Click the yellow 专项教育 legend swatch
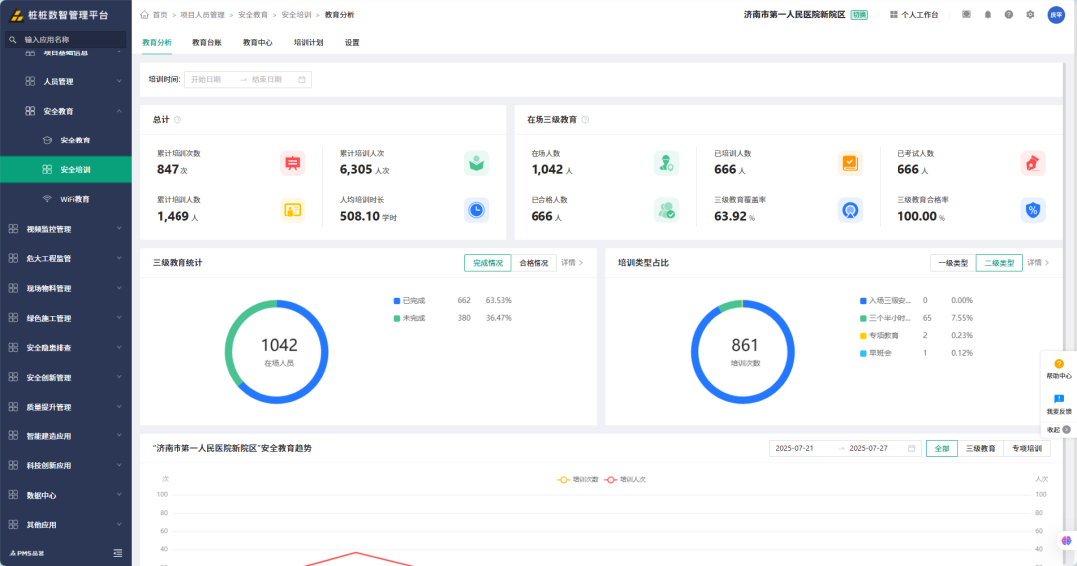Image resolution: width=1077 pixels, height=566 pixels. (863, 336)
